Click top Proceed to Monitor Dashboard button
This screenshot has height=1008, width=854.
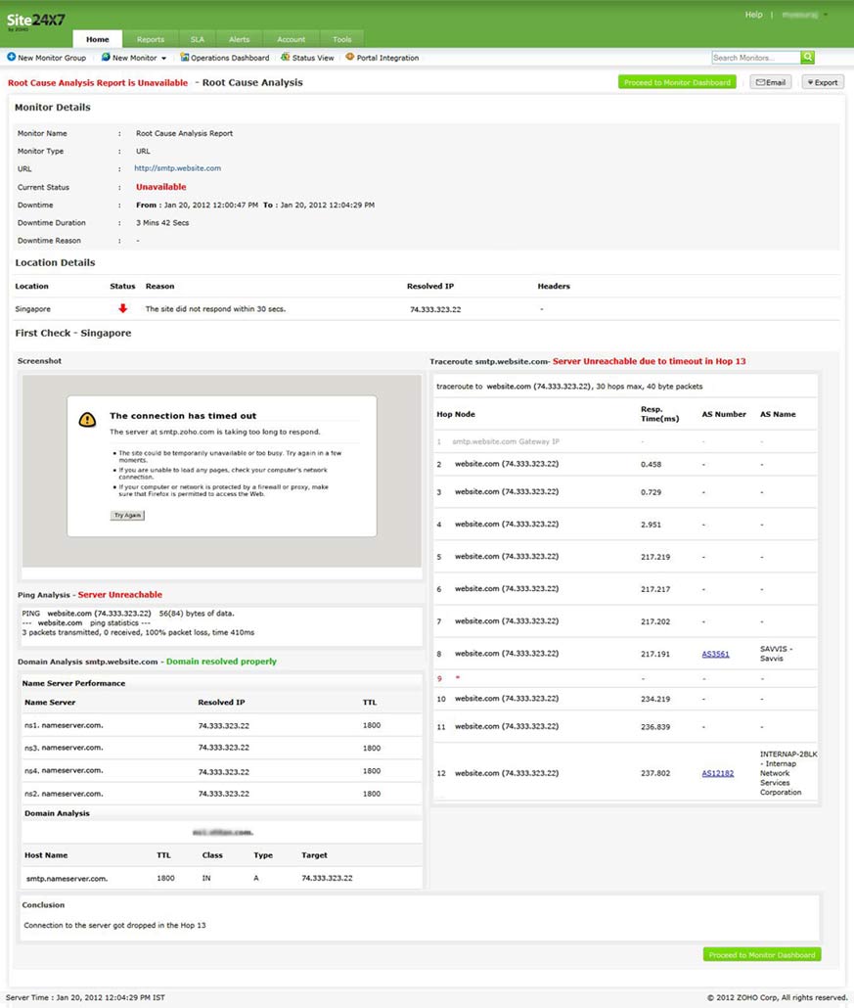pyautogui.click(x=677, y=82)
